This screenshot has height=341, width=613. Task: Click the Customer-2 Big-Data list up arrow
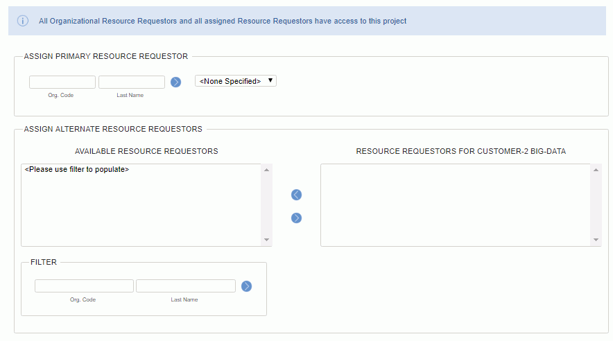point(596,170)
